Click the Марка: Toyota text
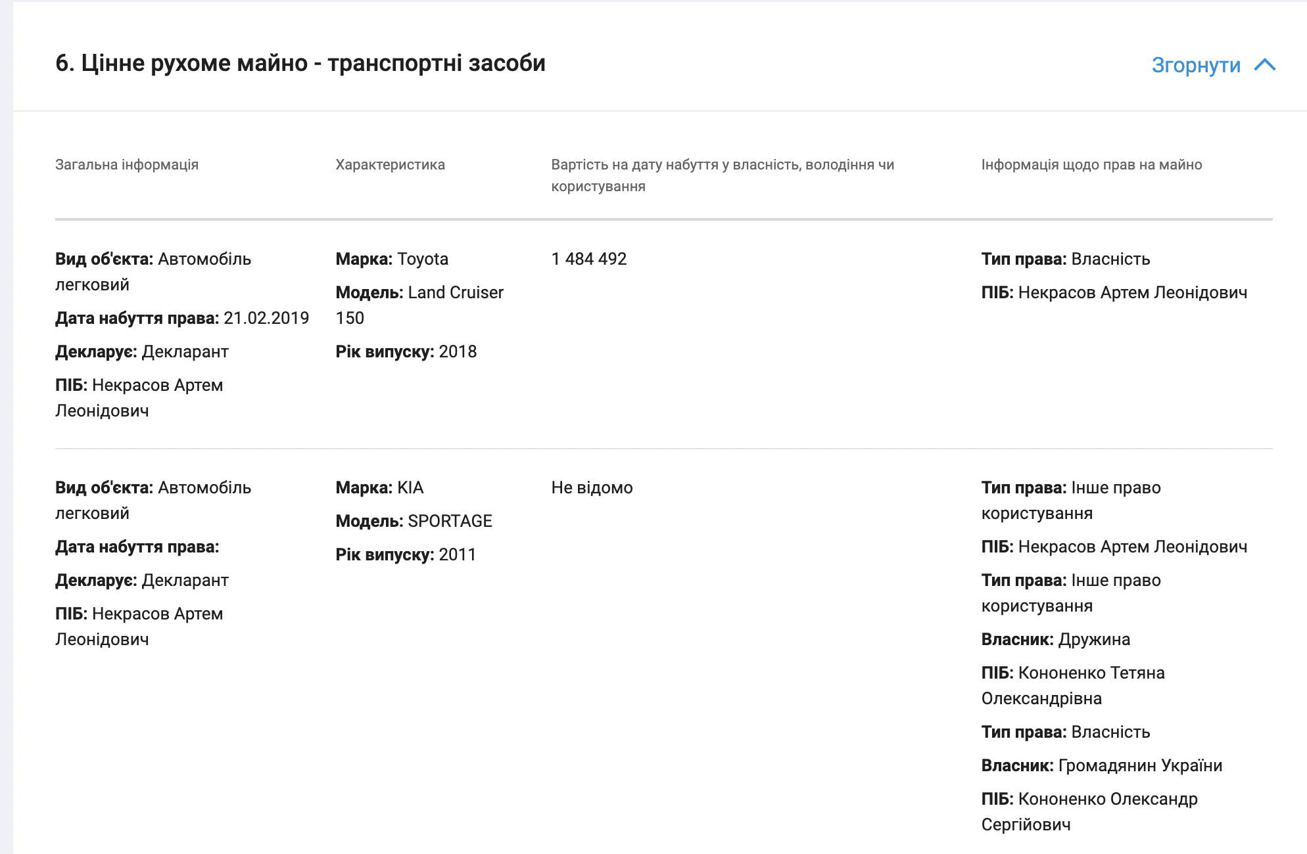This screenshot has height=854, width=1307. click(392, 259)
